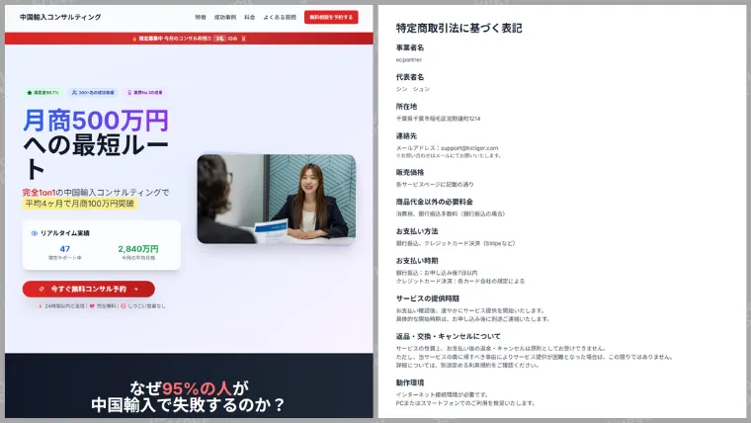Click the heart icon next to 完全無料

pos(92,305)
